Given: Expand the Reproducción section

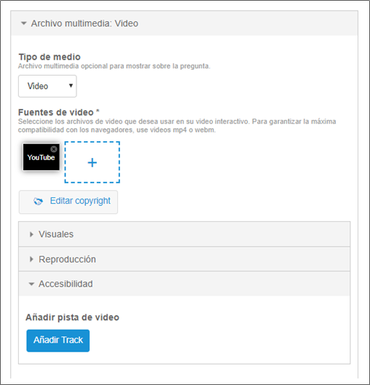Looking at the screenshot, I should click(x=184, y=259).
